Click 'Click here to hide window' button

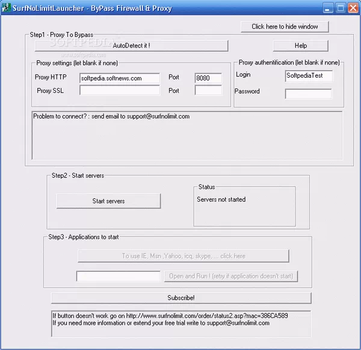tap(285, 27)
